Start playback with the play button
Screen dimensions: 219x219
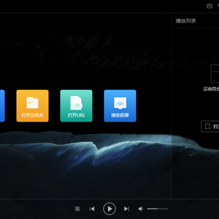coord(109,209)
